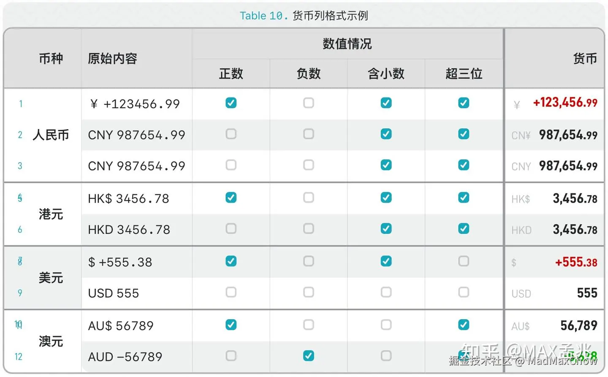This screenshot has height=377, width=608.
Task: Check 正数 checkbox for HKD 3456.78 row
Action: pos(231,229)
